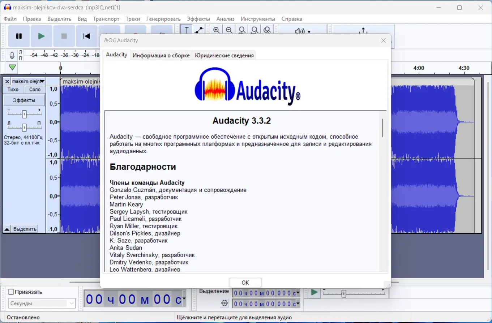This screenshot has height=323, width=492.
Task: Click the Стерео, 44100Гц track info text
Action: tap(23, 137)
